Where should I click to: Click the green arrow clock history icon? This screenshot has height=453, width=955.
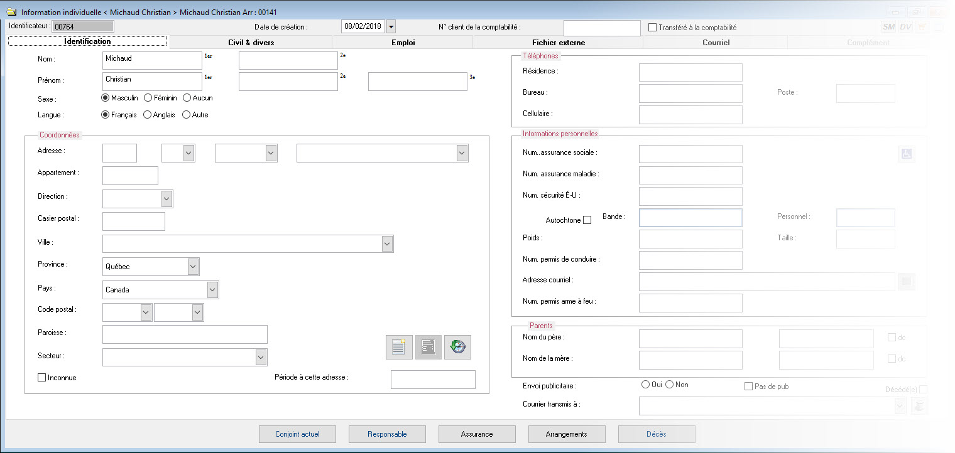[457, 347]
